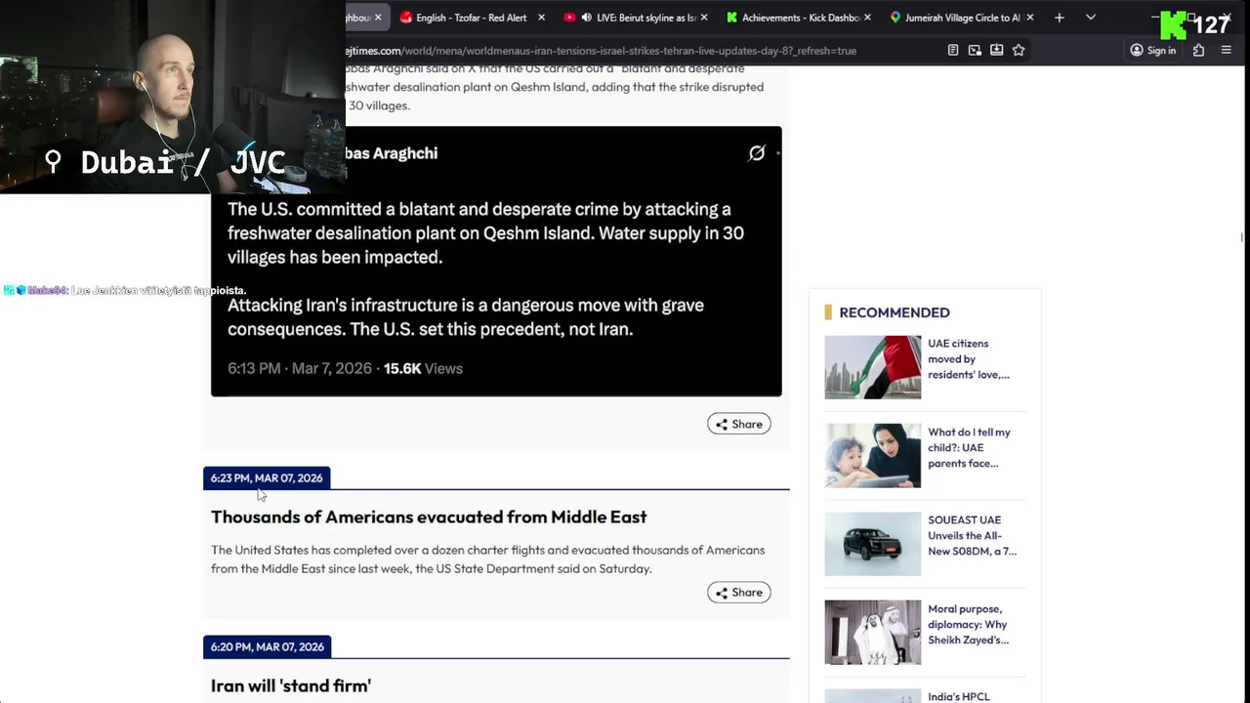Open India's HPCL recommended article link

[x=959, y=696]
